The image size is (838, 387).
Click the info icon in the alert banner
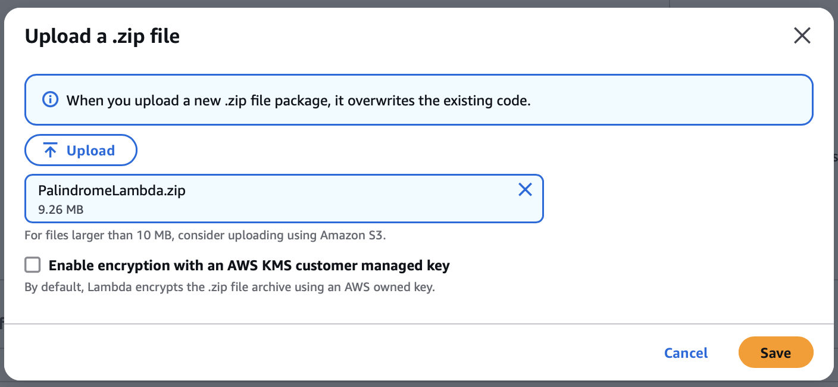click(x=51, y=100)
